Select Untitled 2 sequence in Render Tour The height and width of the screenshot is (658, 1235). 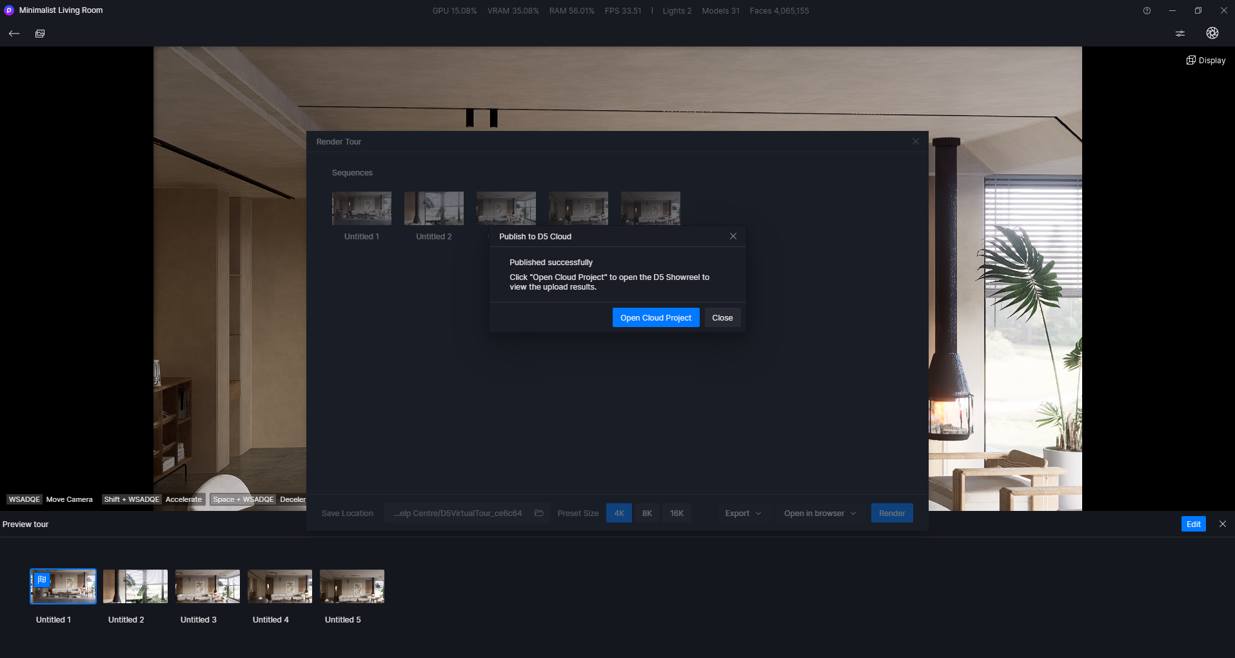[x=434, y=208]
